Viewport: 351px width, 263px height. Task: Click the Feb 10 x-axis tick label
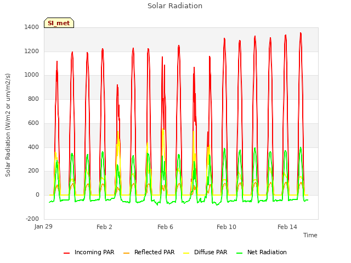227,227
